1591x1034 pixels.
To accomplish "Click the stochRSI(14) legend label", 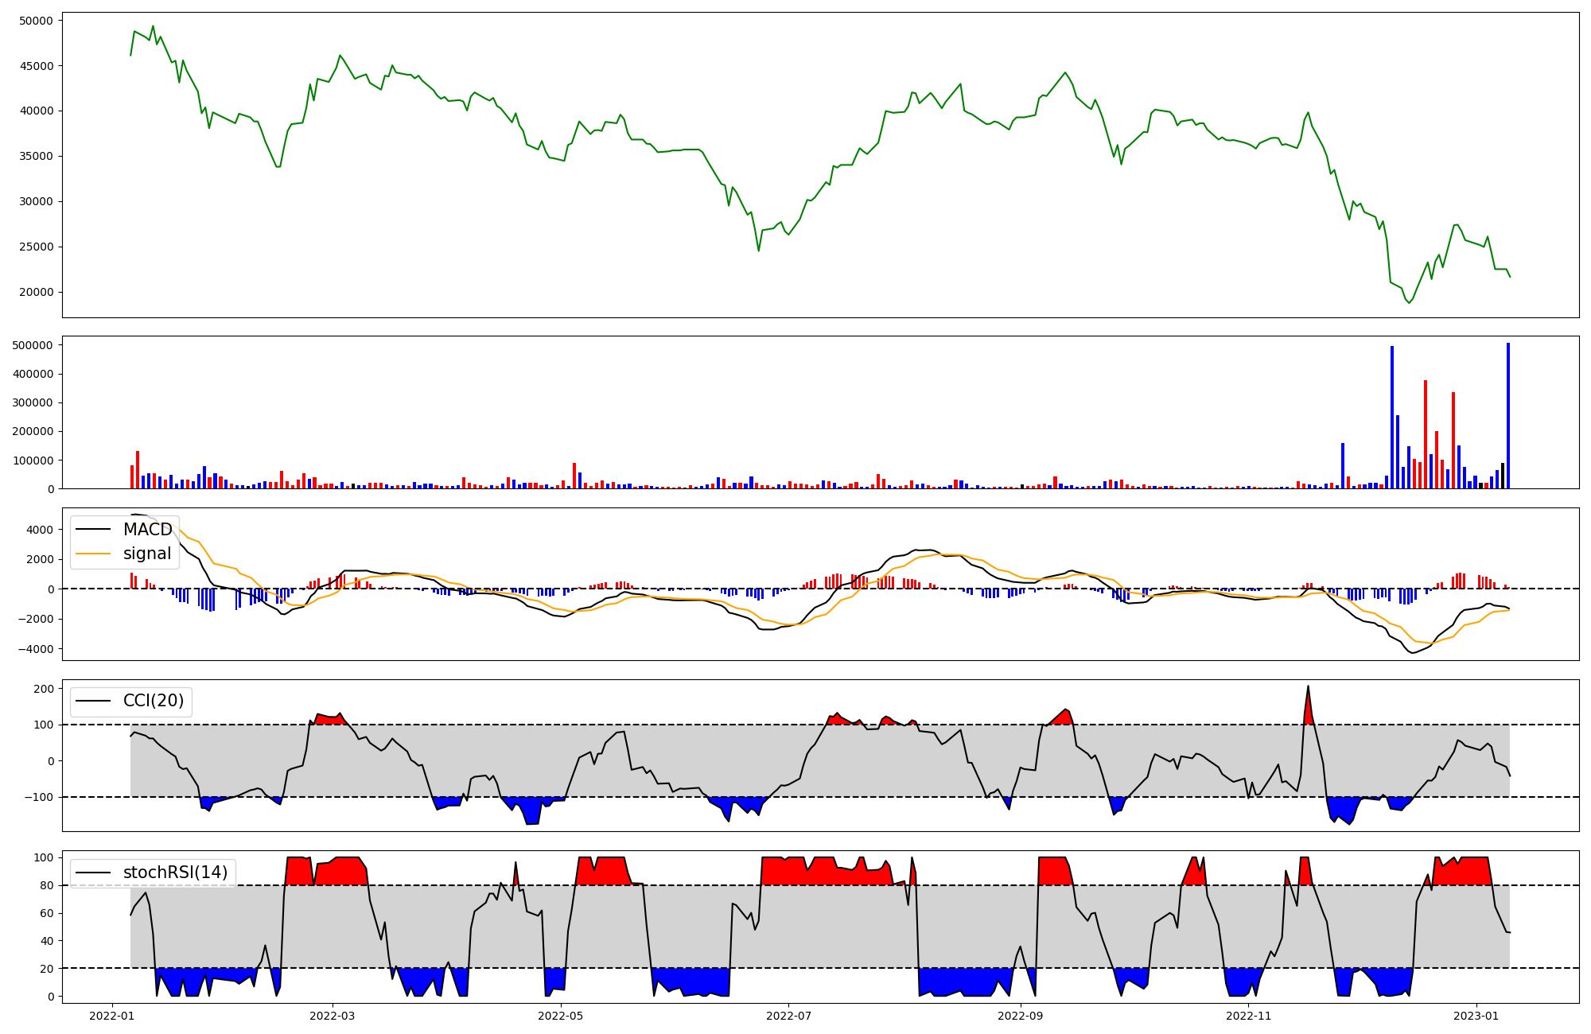I will 175,873.
